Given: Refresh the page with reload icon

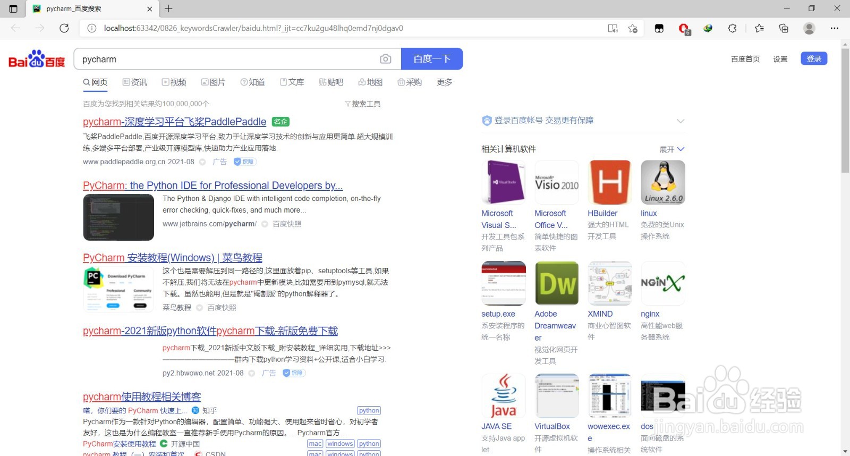Looking at the screenshot, I should [64, 28].
